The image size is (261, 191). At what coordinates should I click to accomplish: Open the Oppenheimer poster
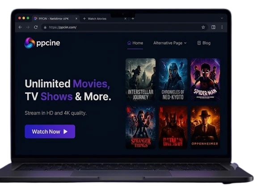point(205,127)
